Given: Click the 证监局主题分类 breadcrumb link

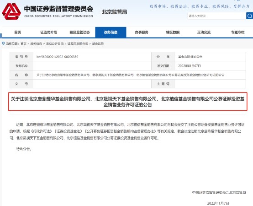Looking at the screenshot, I should (78, 43).
